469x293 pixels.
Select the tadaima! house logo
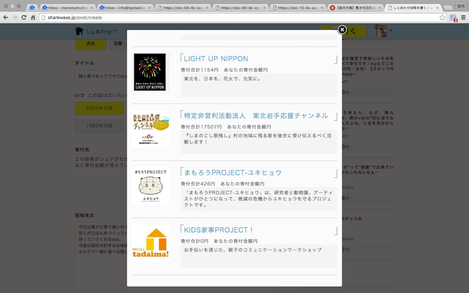[150, 244]
